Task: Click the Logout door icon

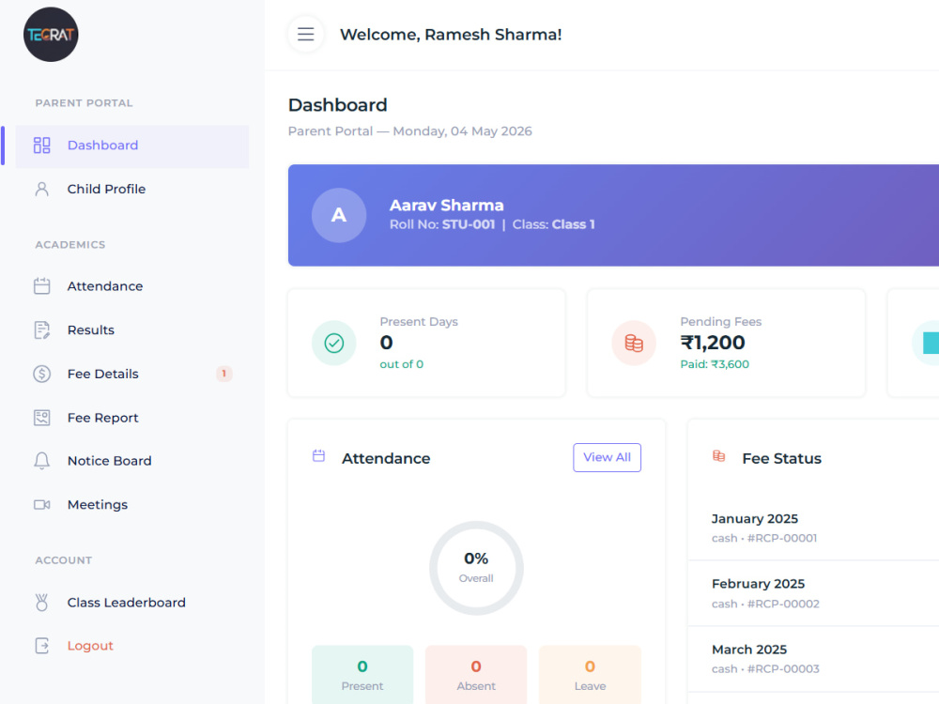Action: pos(42,646)
